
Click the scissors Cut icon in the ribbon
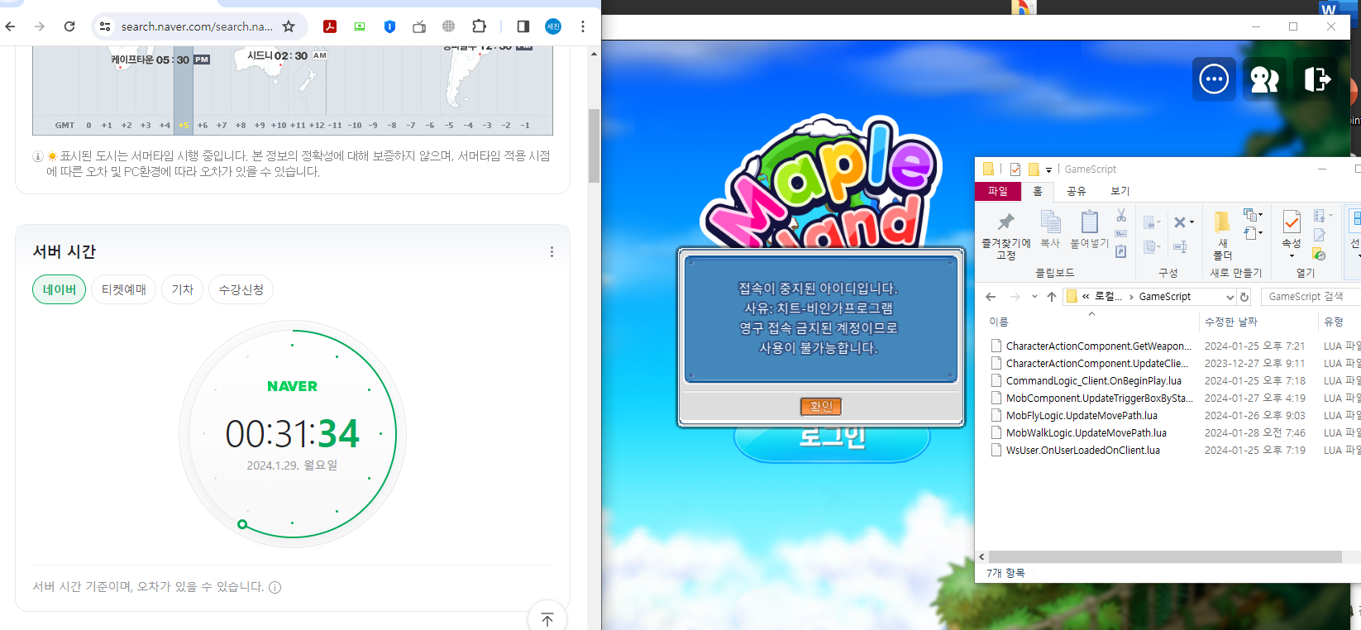(x=1121, y=216)
